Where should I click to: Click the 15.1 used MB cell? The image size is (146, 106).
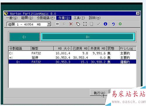point(84,62)
